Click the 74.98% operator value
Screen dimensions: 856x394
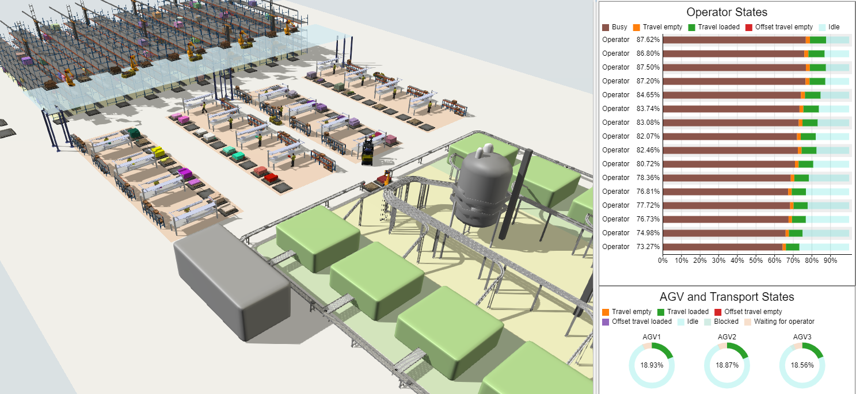[x=648, y=233]
